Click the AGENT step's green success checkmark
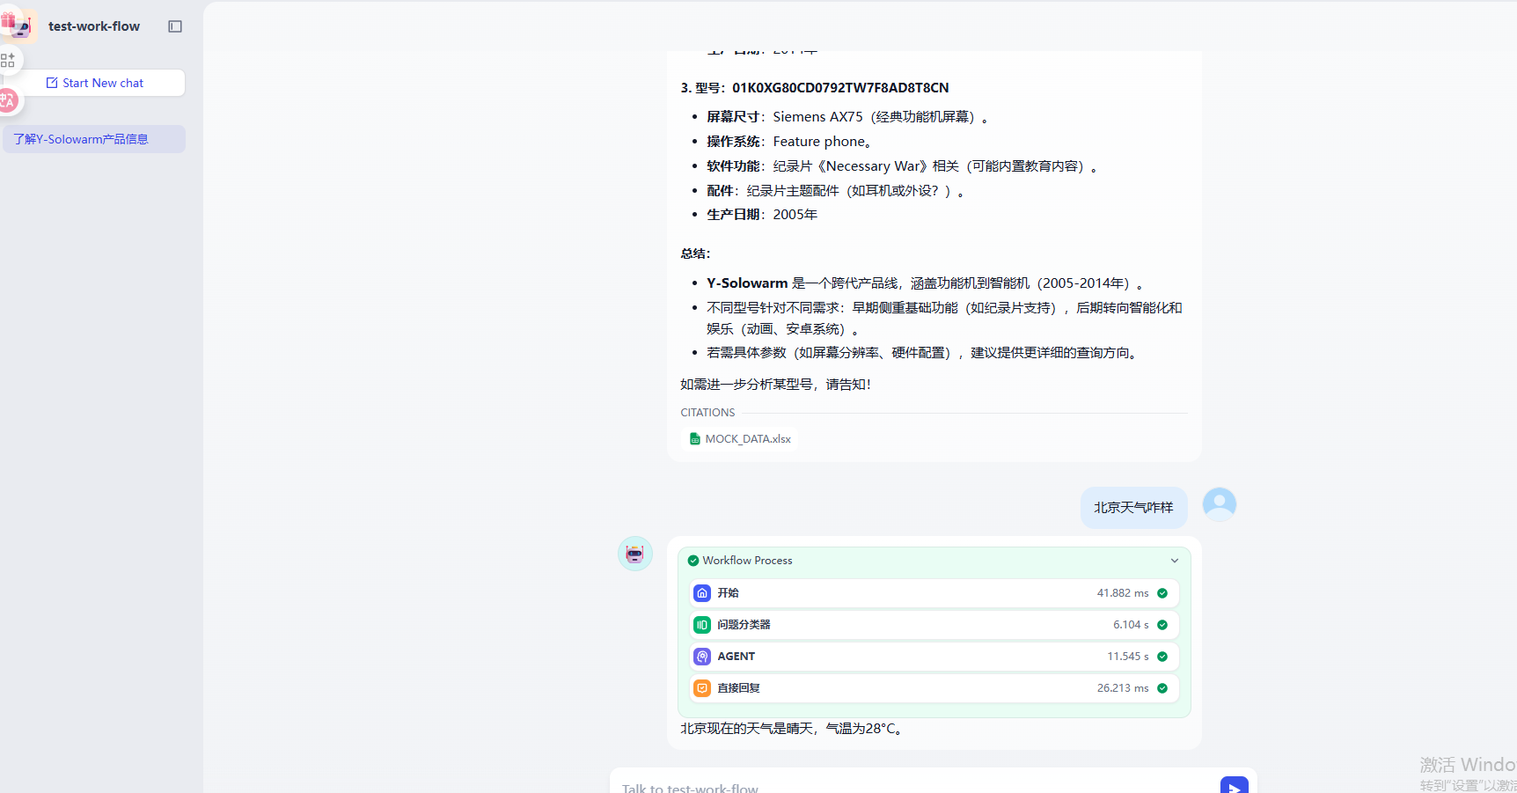Viewport: 1517px width, 793px height. (1162, 657)
